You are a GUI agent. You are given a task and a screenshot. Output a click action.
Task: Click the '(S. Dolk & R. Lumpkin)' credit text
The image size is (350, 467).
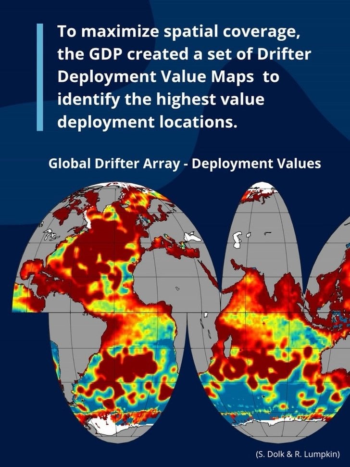(x=297, y=454)
